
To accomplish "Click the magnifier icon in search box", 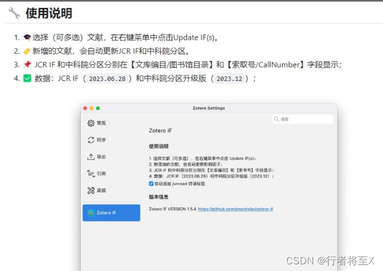I will coord(277,119).
